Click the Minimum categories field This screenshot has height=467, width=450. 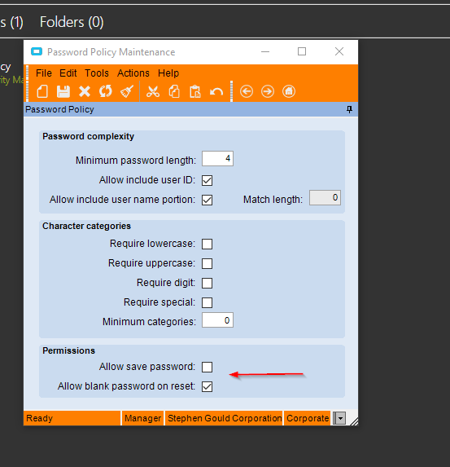point(217,320)
